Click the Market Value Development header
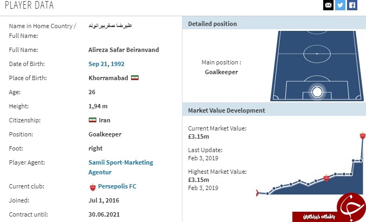This screenshot has width=366, height=222. 226,110
